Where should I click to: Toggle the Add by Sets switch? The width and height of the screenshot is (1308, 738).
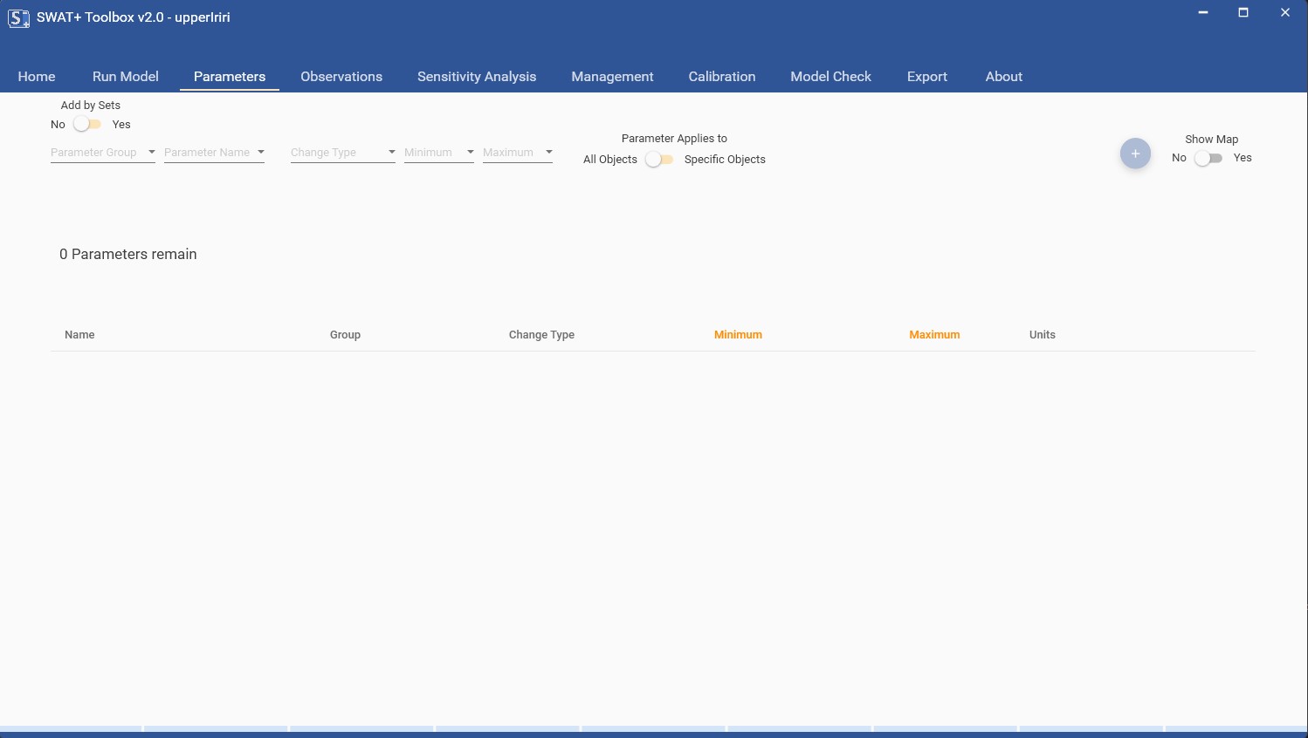click(x=87, y=124)
